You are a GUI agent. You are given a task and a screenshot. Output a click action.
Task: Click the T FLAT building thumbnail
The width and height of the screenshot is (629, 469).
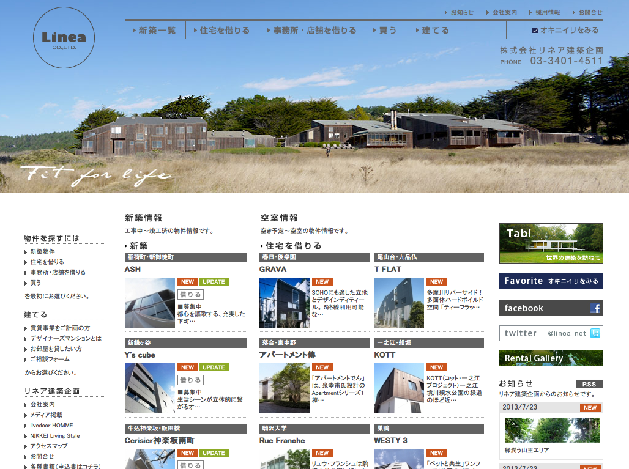point(398,303)
